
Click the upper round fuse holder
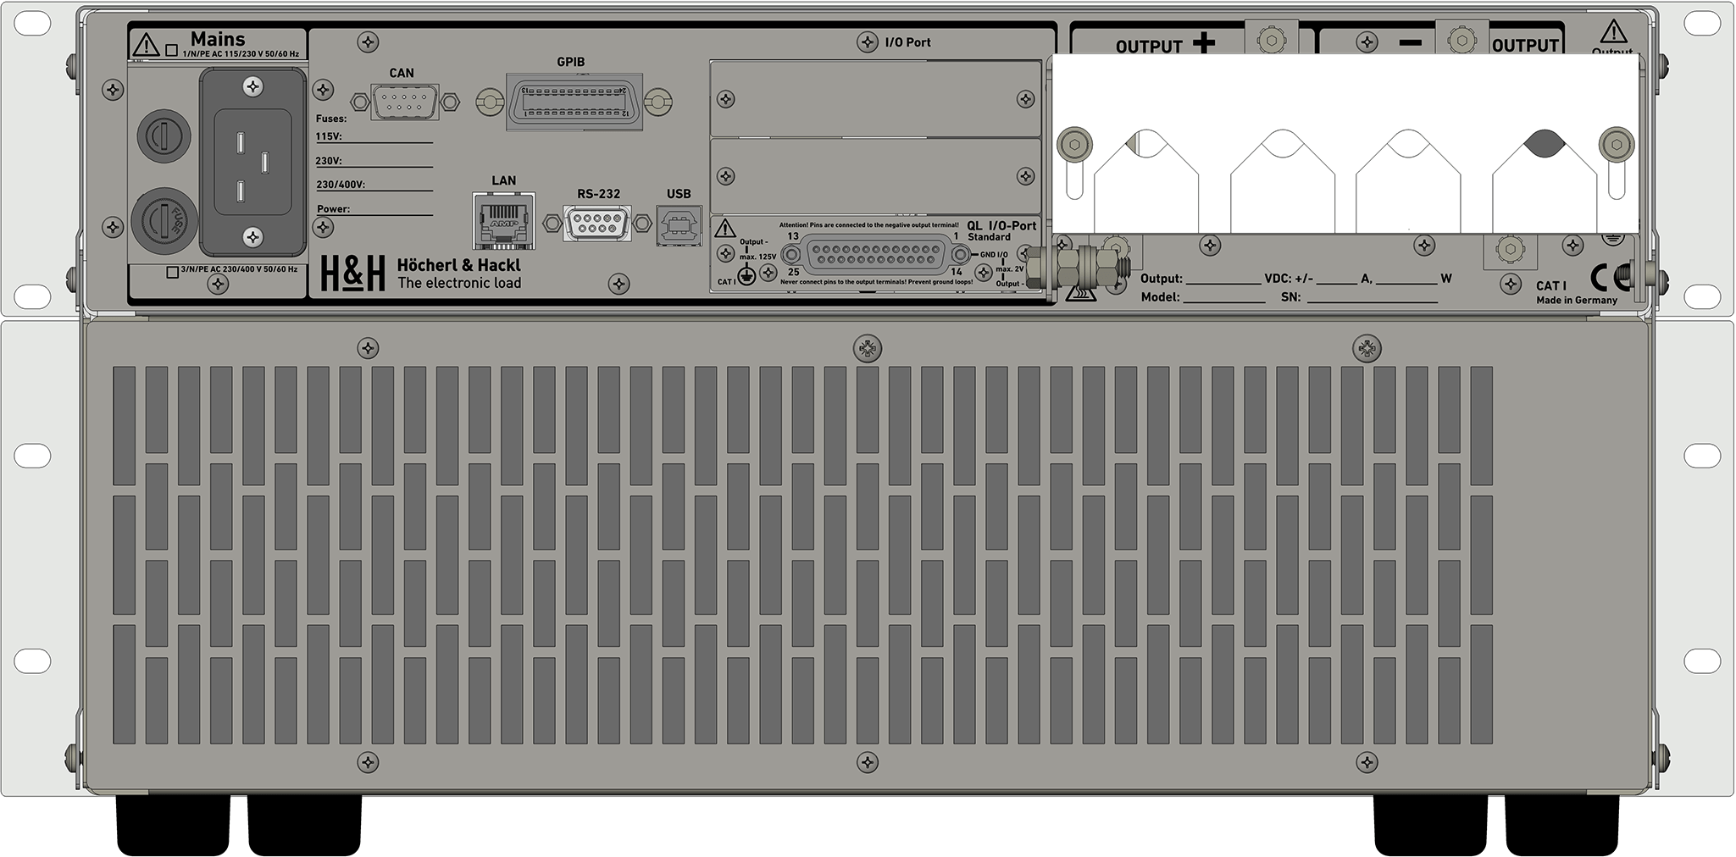click(164, 135)
